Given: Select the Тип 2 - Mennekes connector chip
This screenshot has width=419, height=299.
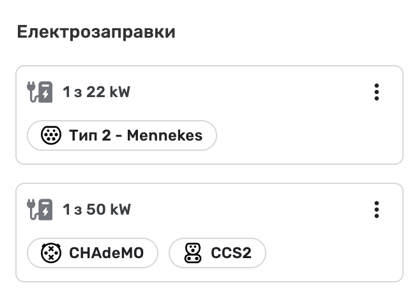Looking at the screenshot, I should tap(122, 135).
